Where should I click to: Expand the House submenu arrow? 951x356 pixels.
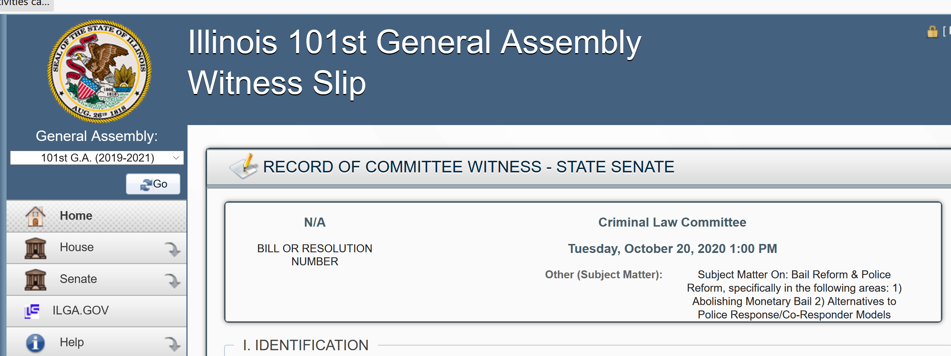172,248
